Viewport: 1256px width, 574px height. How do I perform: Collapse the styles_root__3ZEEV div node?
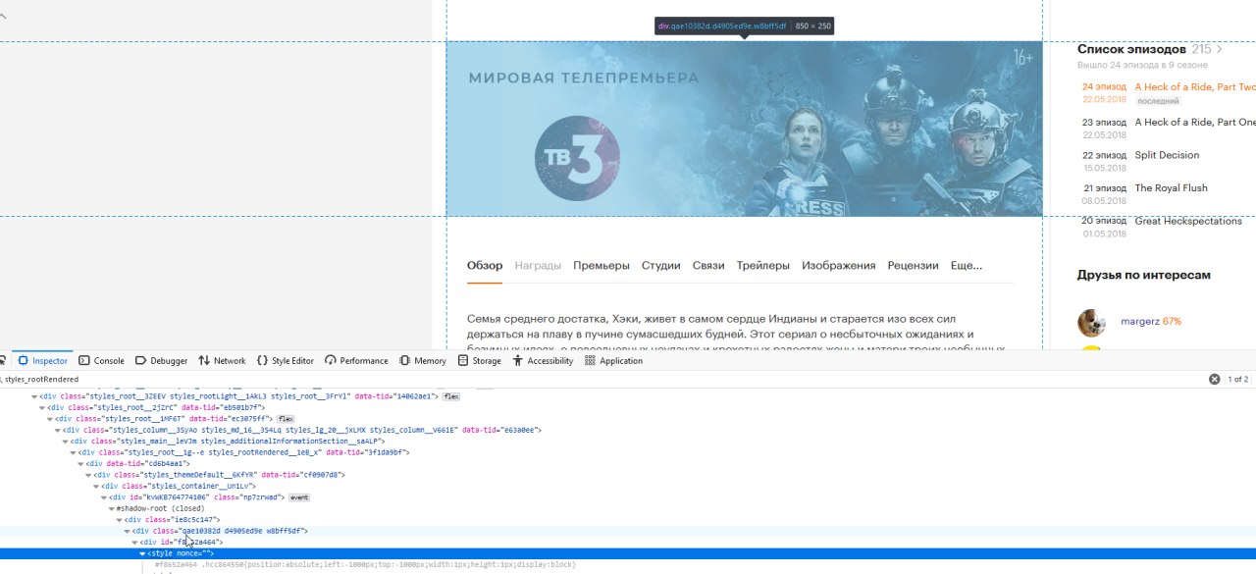tap(35, 396)
